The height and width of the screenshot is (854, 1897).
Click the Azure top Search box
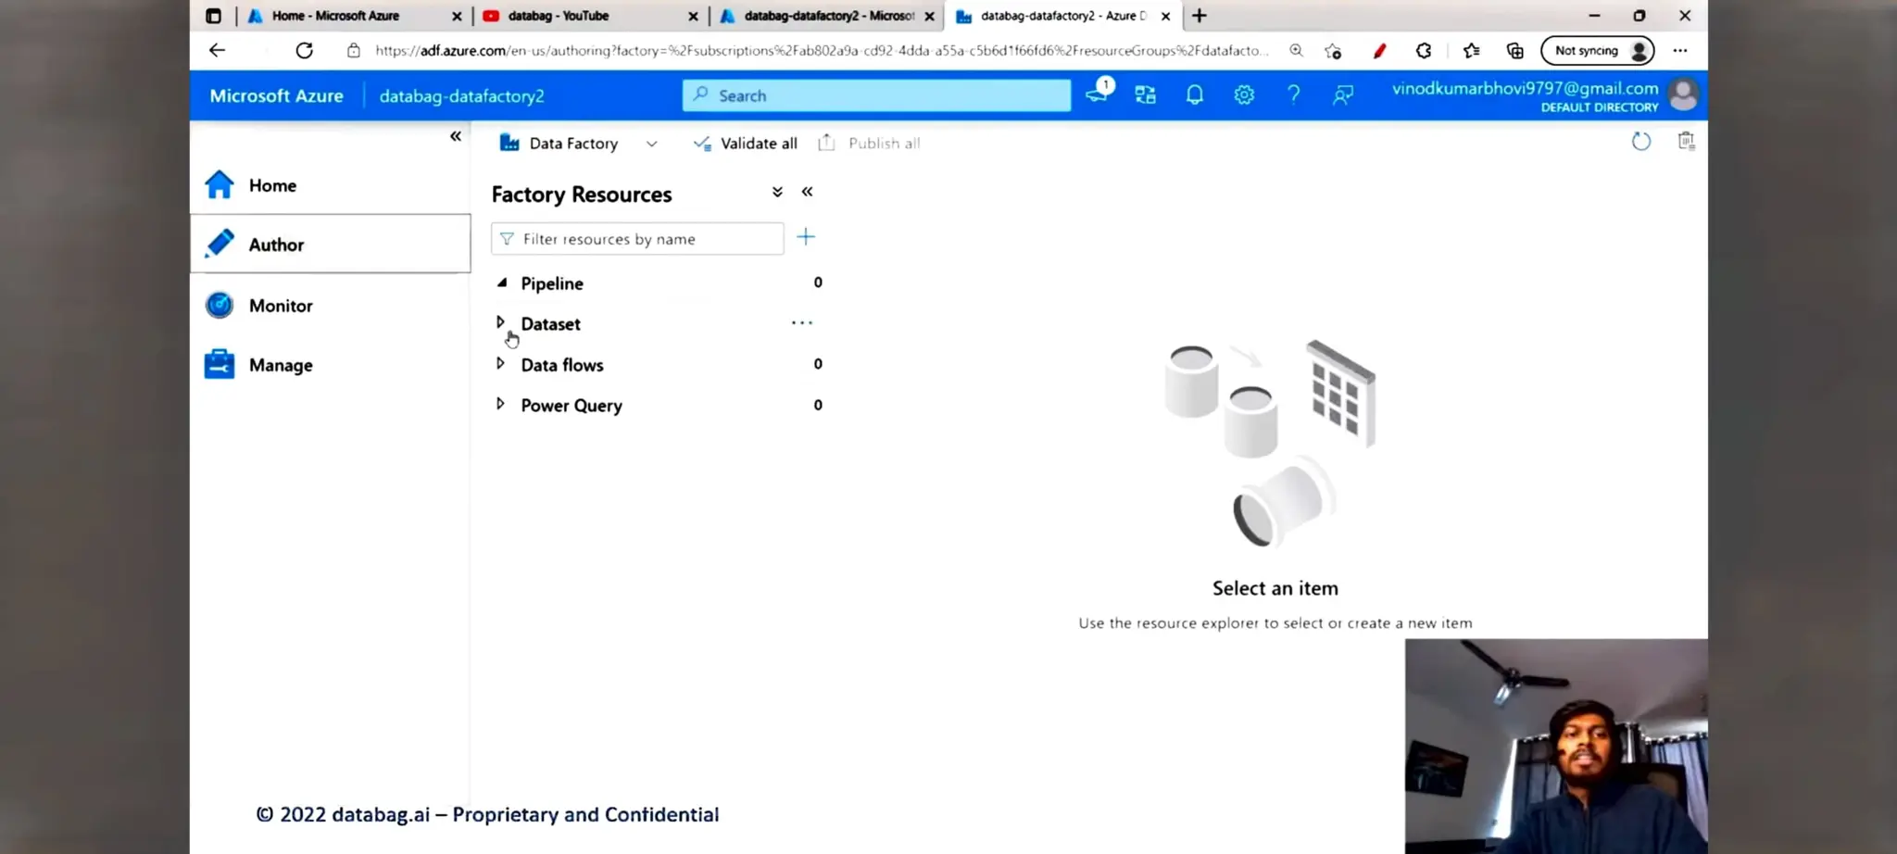876,95
